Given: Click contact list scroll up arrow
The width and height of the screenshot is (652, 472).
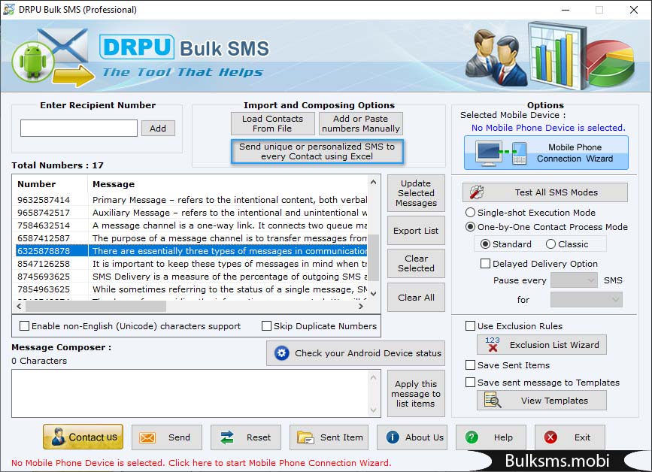Looking at the screenshot, I should 374,182.
